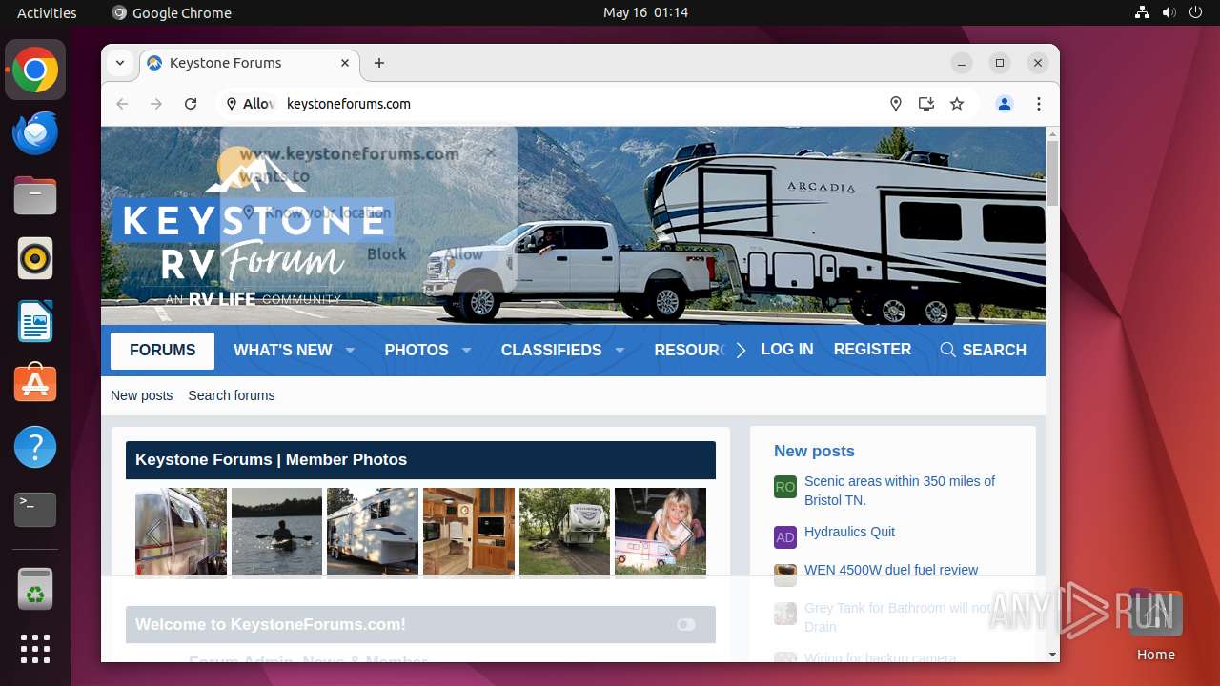The image size is (1220, 686).
Task: Click the page vertical scrollbar thumb
Action: 1052,172
